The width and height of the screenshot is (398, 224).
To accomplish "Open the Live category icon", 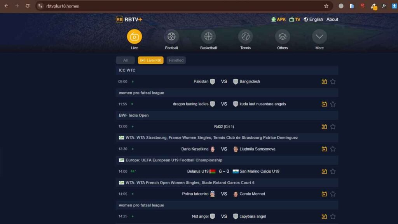I will [134, 37].
